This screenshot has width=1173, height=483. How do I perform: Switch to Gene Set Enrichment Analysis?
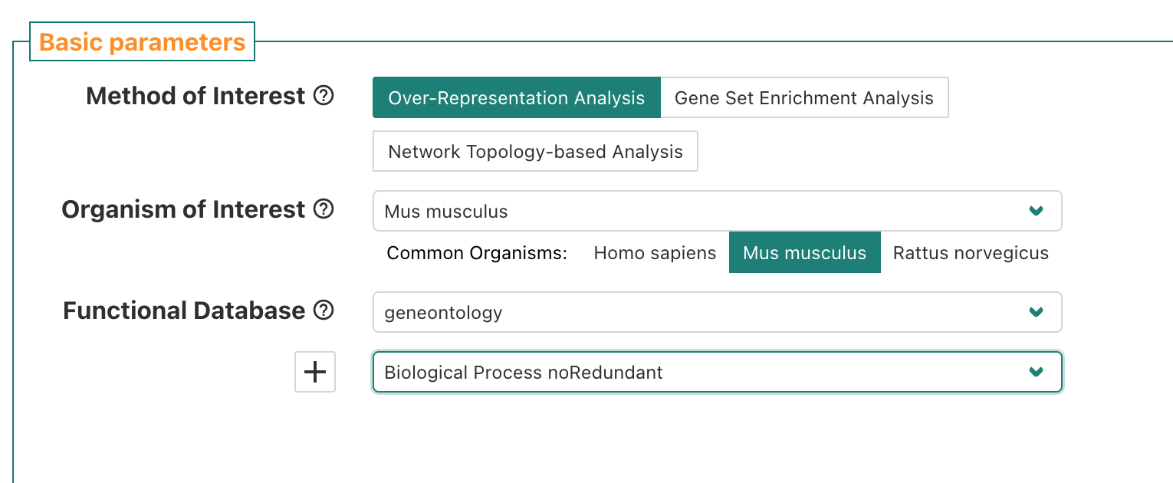pyautogui.click(x=803, y=98)
